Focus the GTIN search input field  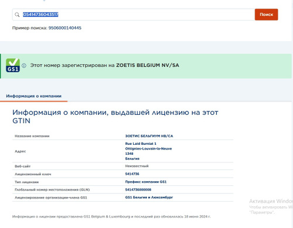coord(134,15)
